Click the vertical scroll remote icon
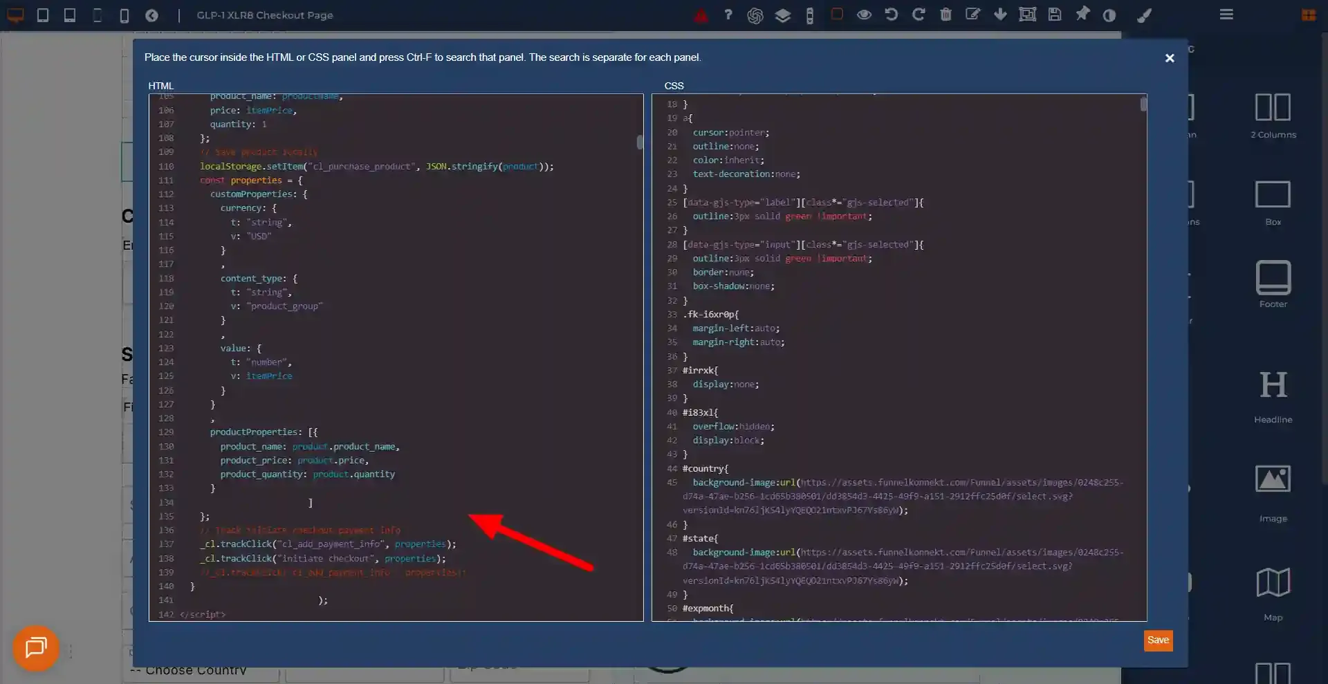The width and height of the screenshot is (1328, 684). (x=809, y=15)
